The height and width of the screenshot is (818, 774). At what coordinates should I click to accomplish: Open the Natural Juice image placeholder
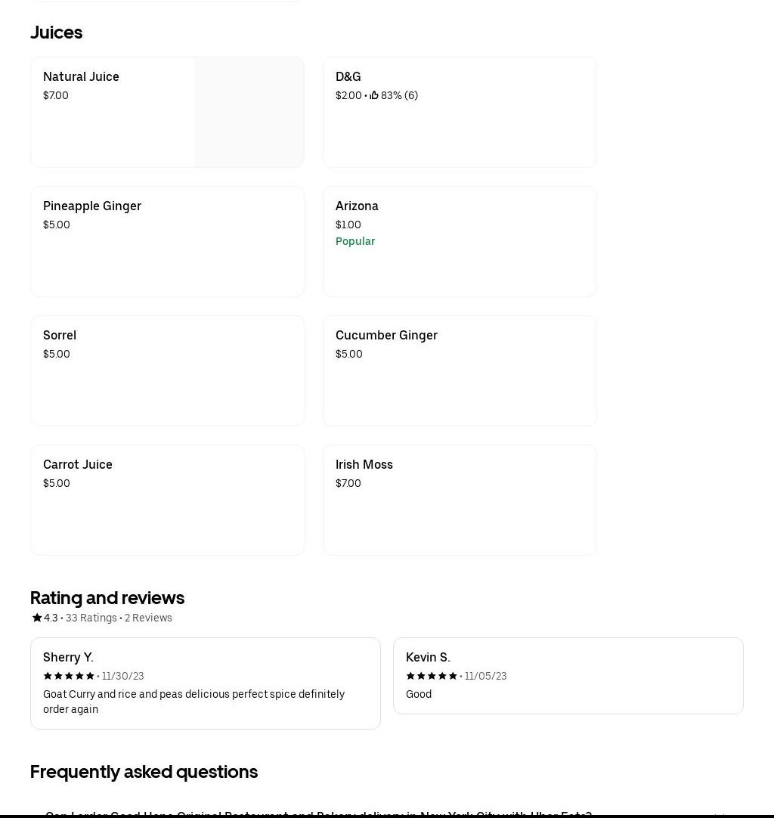[249, 112]
